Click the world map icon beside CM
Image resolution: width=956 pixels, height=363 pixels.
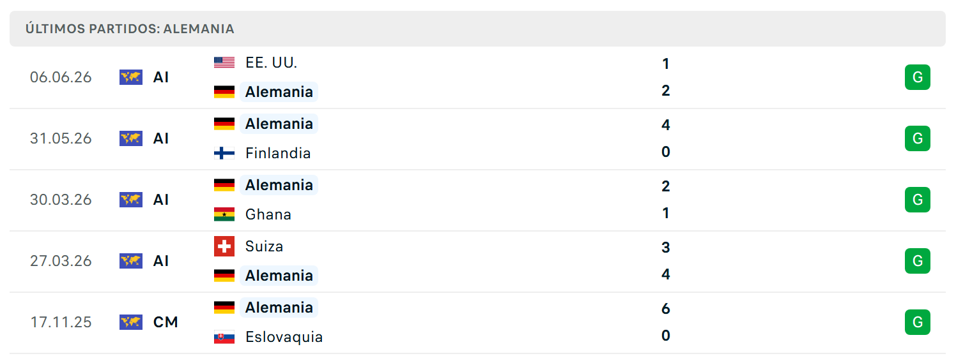pos(131,322)
